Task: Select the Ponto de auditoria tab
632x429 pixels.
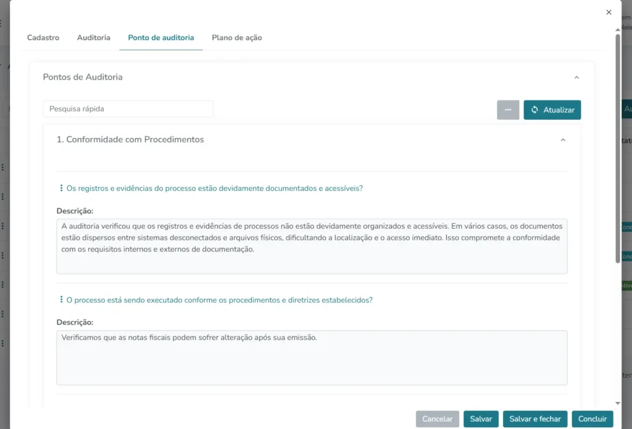Action: [x=161, y=38]
